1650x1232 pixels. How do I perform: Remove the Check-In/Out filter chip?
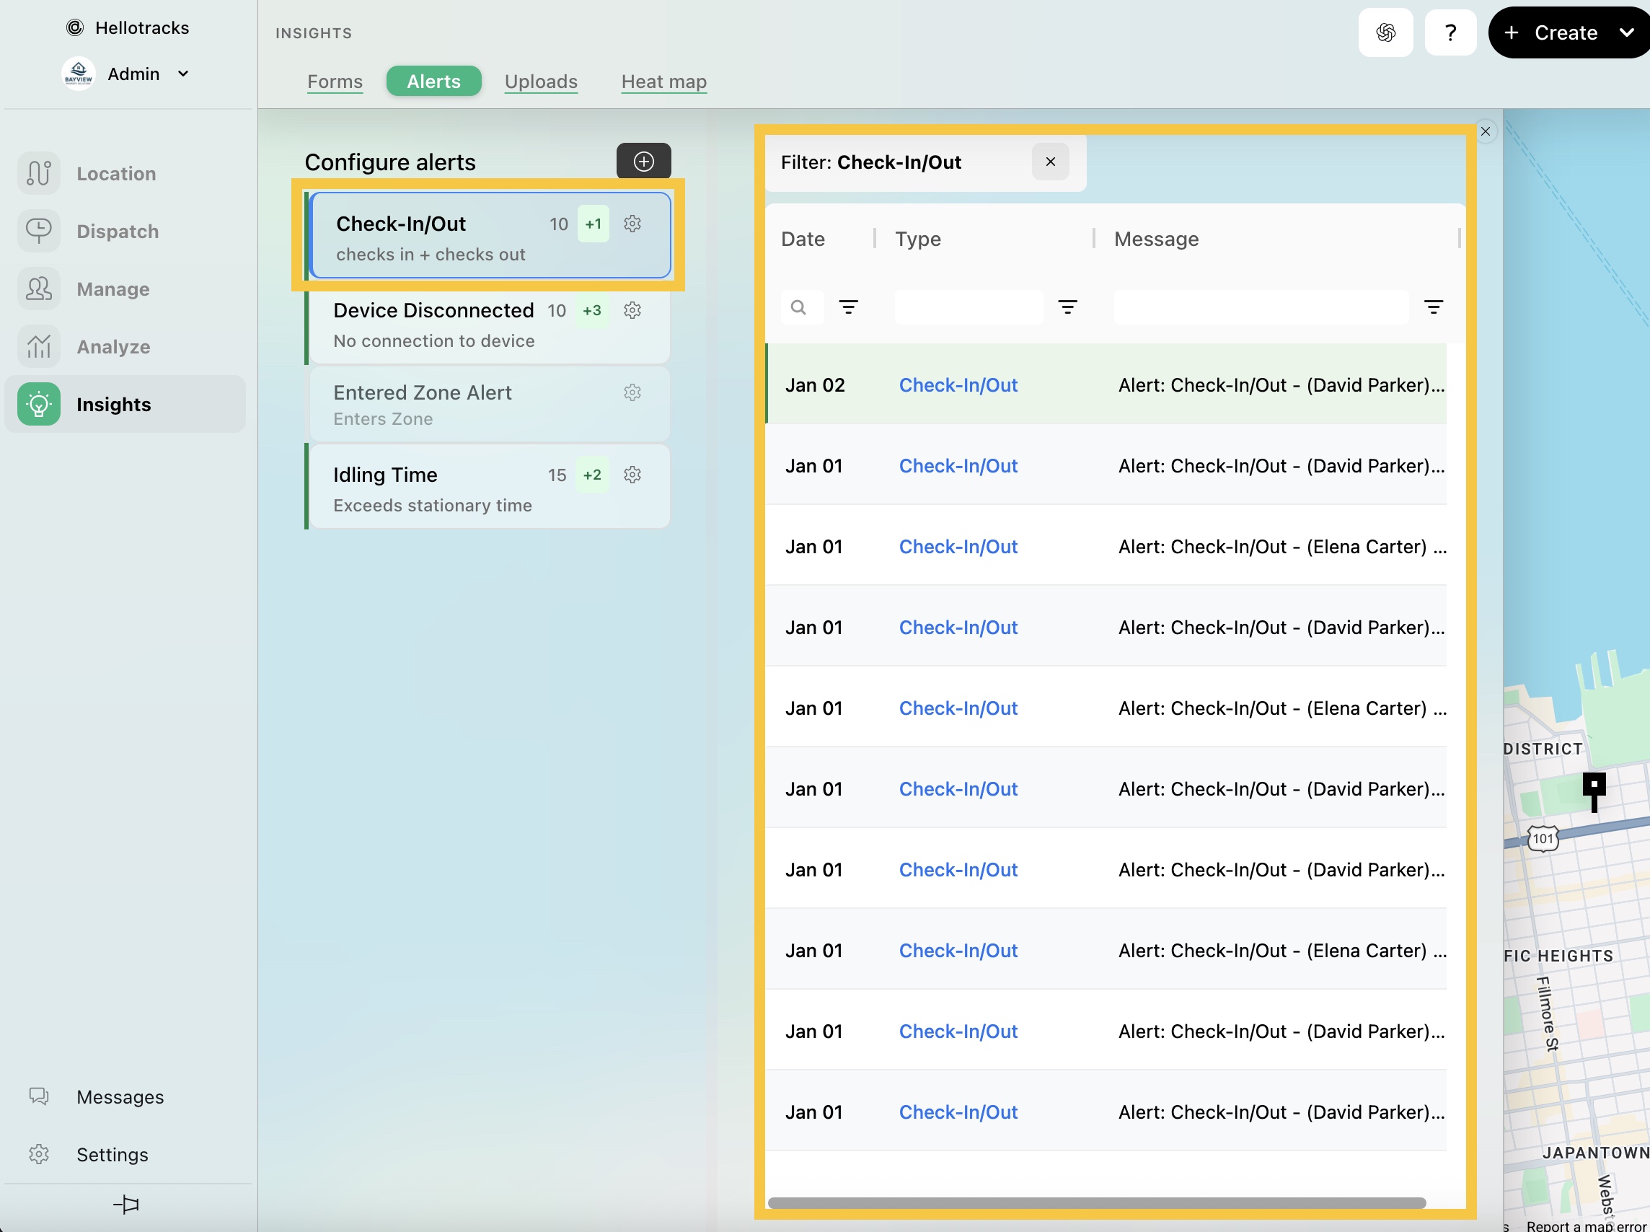click(x=1050, y=162)
